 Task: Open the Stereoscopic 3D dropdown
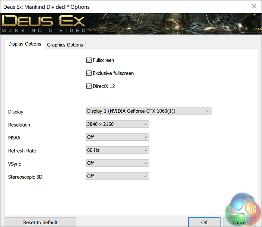118,176
